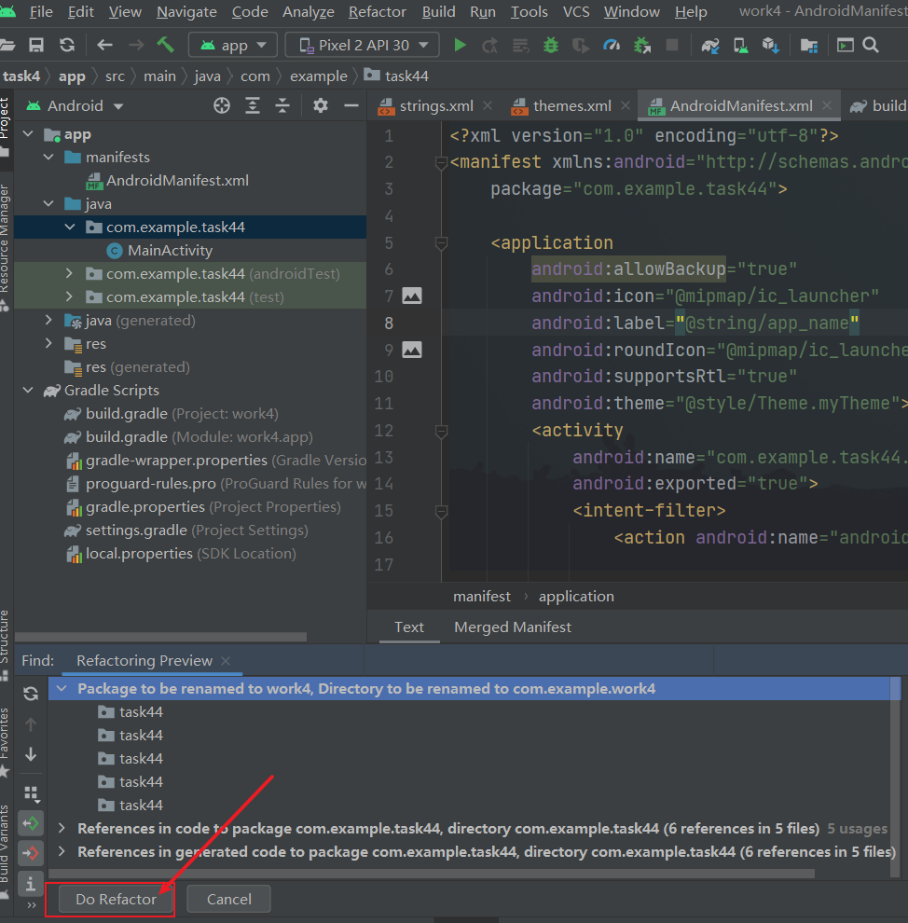Click the Select Opened File target icon
Viewport: 908px width, 923px height.
(x=222, y=105)
